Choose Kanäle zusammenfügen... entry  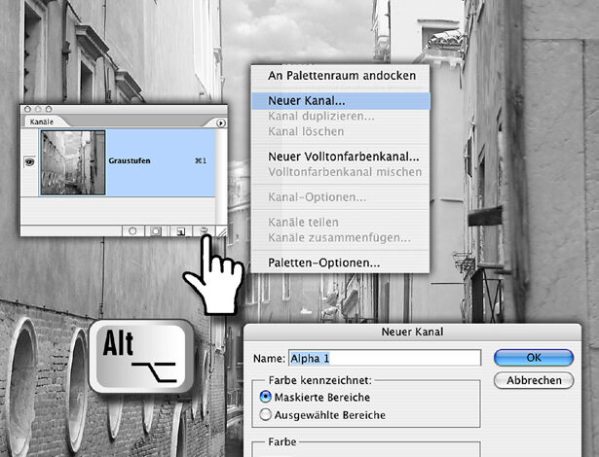(341, 237)
